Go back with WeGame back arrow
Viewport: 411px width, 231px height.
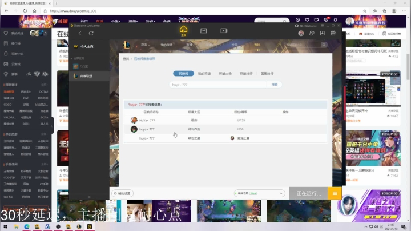point(80,33)
